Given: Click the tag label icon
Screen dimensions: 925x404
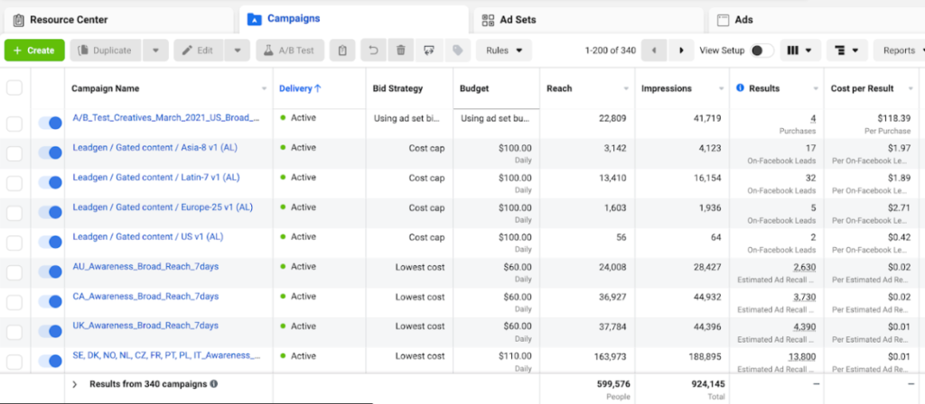Looking at the screenshot, I should [x=457, y=50].
